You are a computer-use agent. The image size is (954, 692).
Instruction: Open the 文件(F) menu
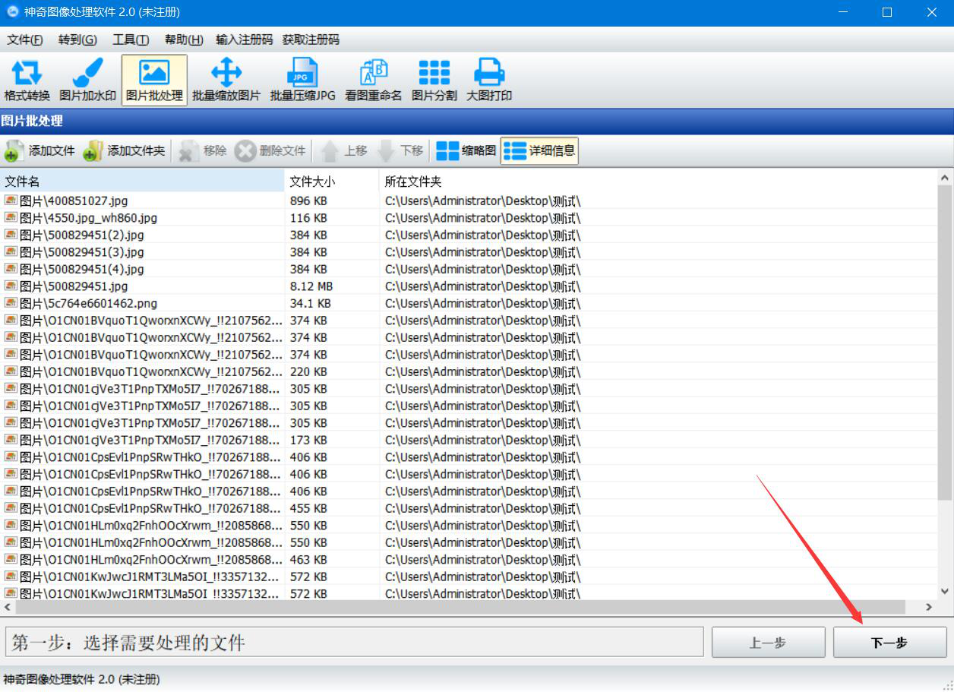[25, 39]
